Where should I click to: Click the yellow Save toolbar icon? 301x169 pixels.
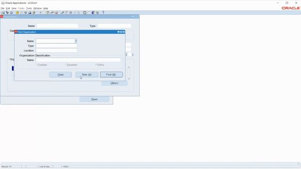(17, 13)
